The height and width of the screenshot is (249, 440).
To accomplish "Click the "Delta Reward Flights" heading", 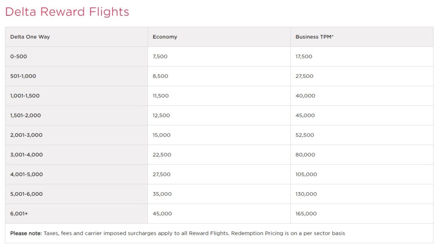I will (x=67, y=12).
